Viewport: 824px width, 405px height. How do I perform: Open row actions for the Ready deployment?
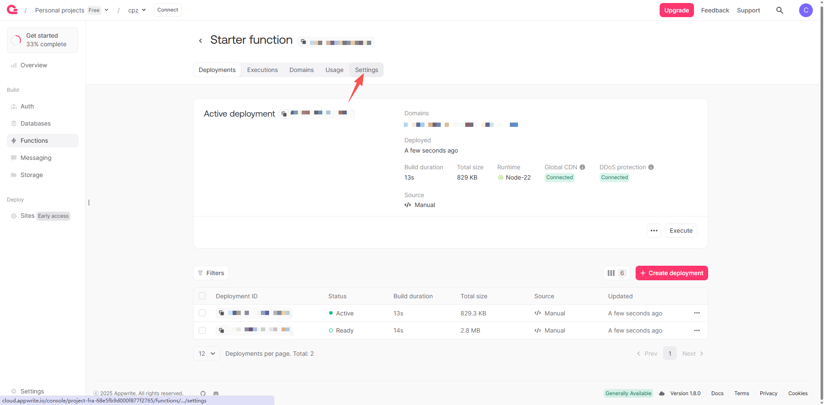tap(697, 330)
